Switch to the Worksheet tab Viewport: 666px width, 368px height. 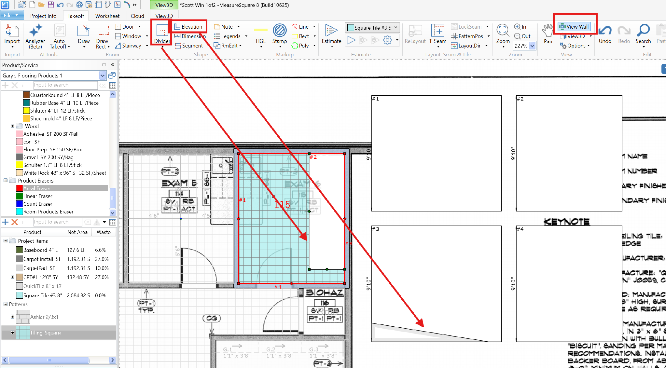coord(107,16)
